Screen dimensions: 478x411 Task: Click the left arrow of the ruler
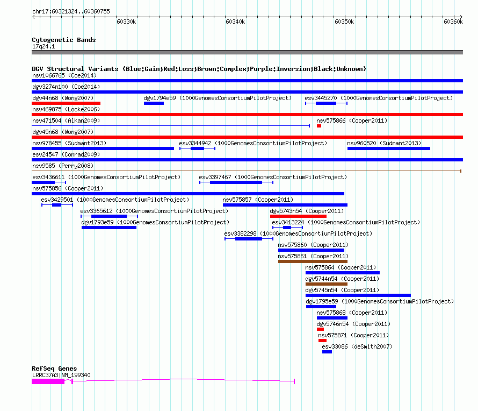point(33,17)
